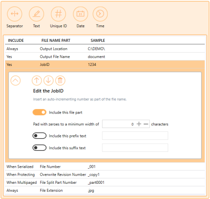Select the JobID row
Viewport: 210px width, 199px height.
(105, 65)
